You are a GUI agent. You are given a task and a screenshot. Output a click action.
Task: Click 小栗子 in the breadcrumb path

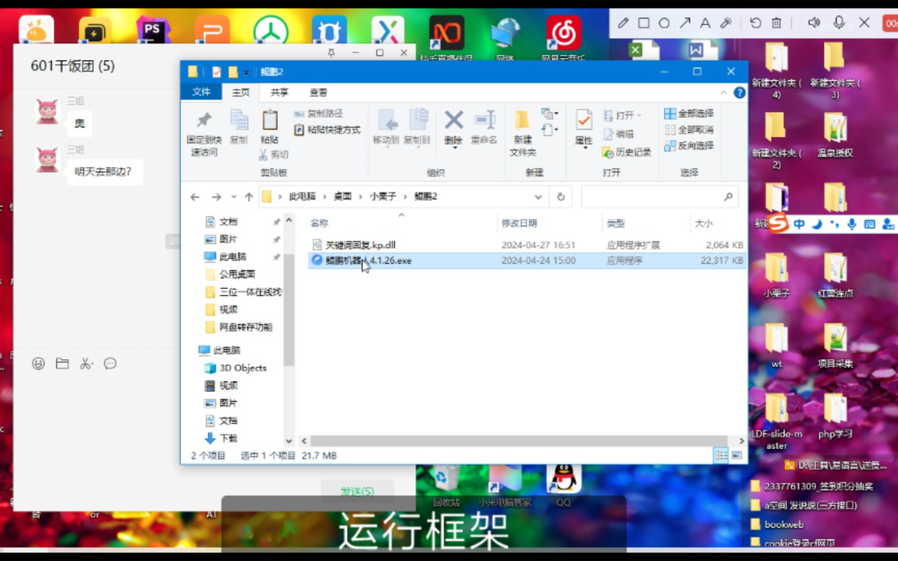click(x=382, y=196)
